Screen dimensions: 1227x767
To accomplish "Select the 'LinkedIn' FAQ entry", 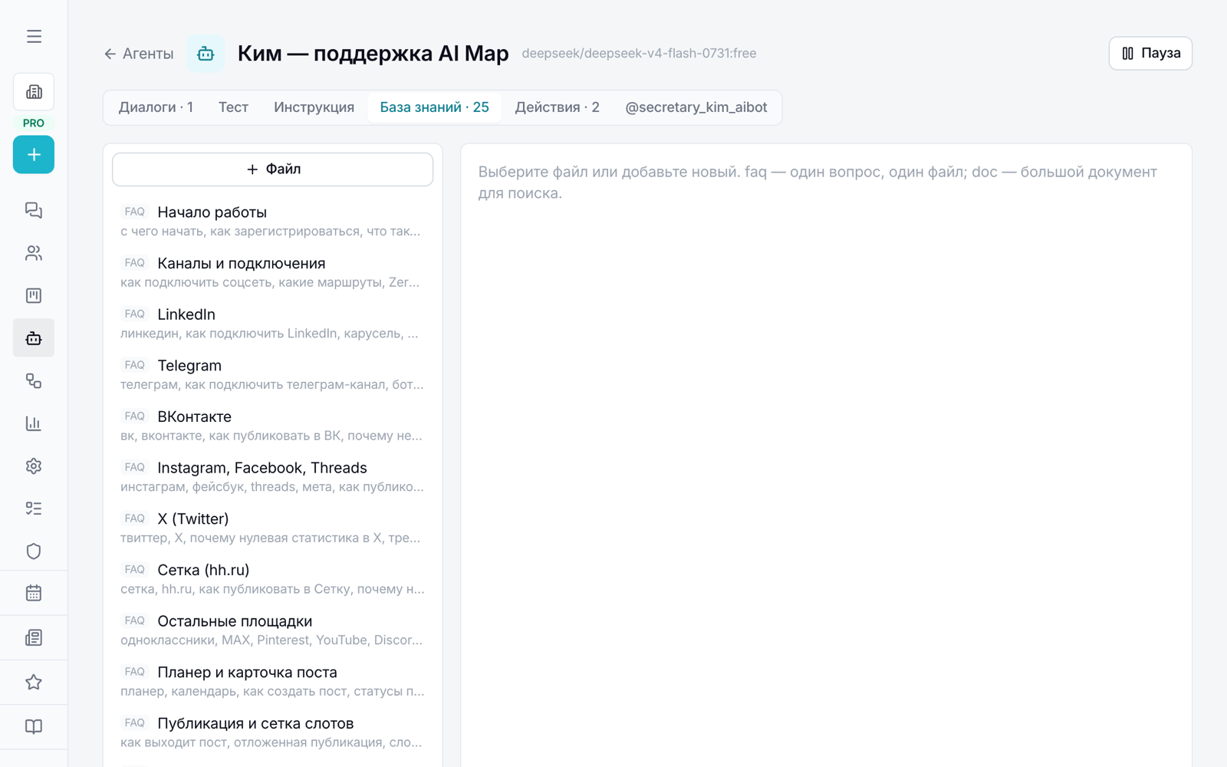I will tap(273, 323).
